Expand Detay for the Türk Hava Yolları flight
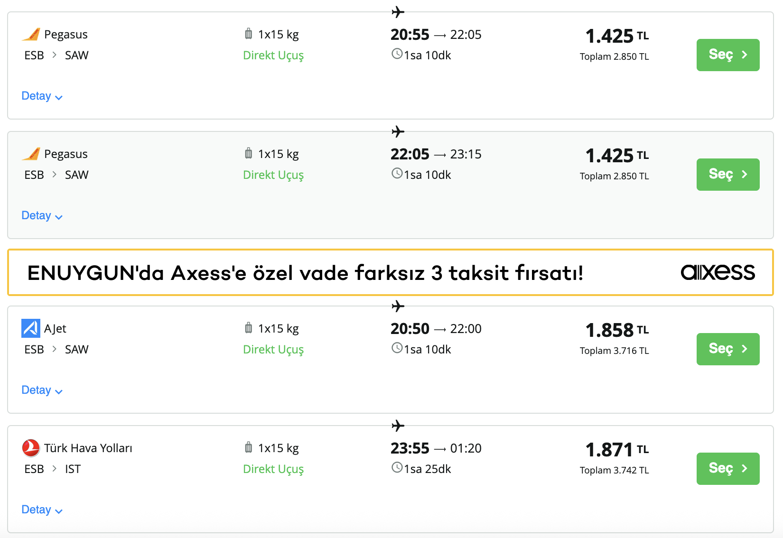 click(x=42, y=510)
